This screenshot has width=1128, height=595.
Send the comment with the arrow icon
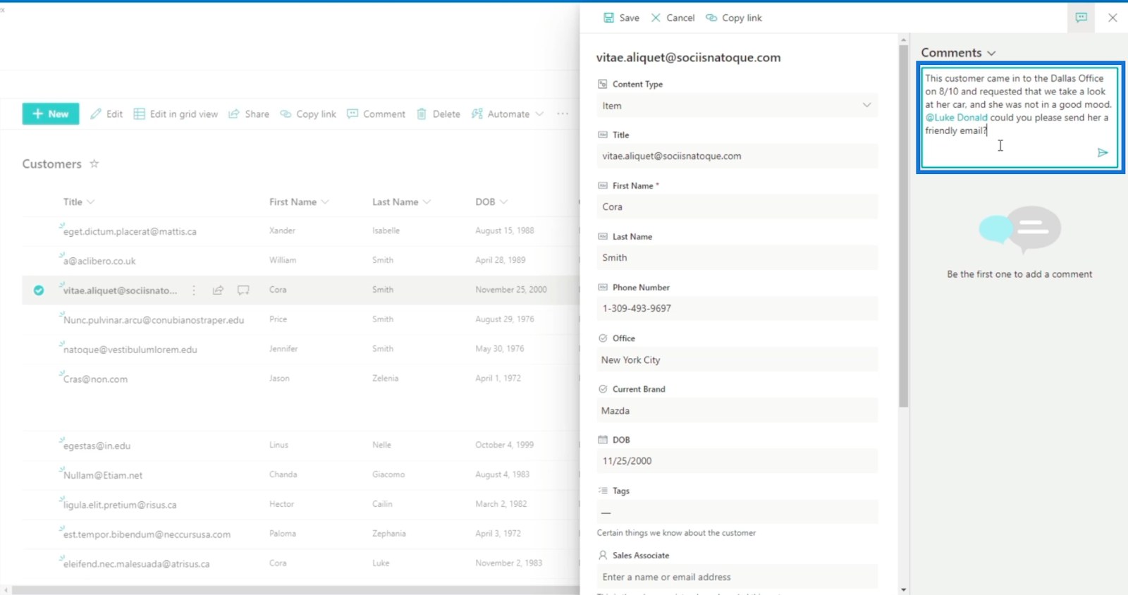click(x=1103, y=152)
